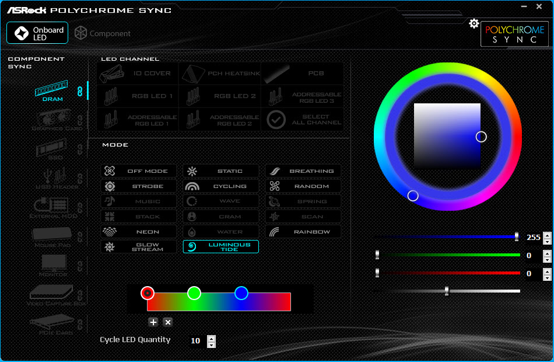
Task: Toggle the Monitor sync link
Action: tap(80, 266)
